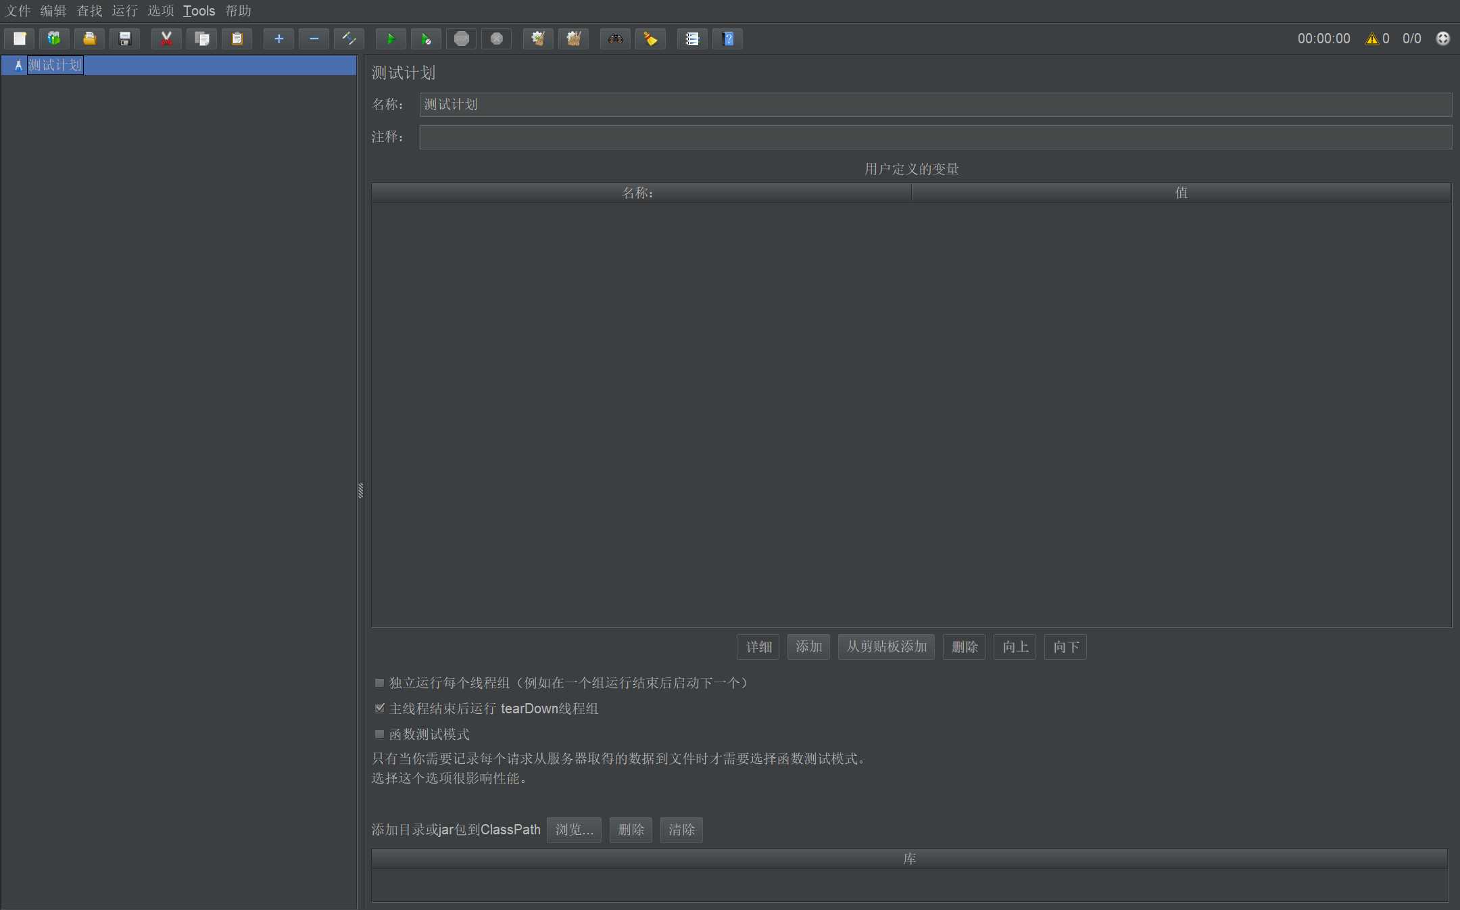Click the Help question mark icon

click(727, 39)
